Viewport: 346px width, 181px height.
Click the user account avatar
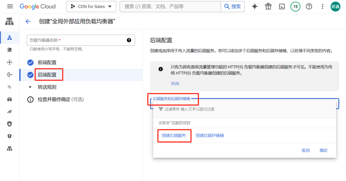click(336, 6)
